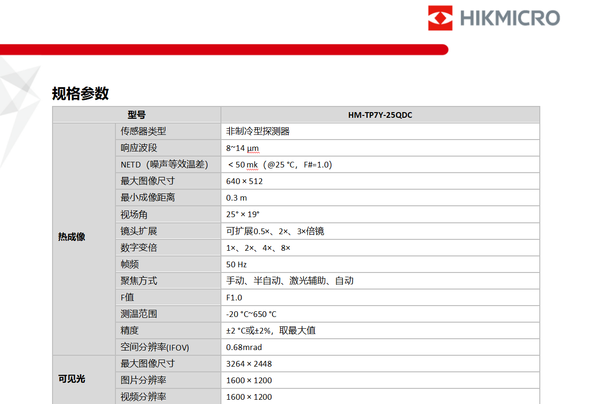Click the 50 Hz value
The image size is (598, 404).
pyautogui.click(x=237, y=264)
